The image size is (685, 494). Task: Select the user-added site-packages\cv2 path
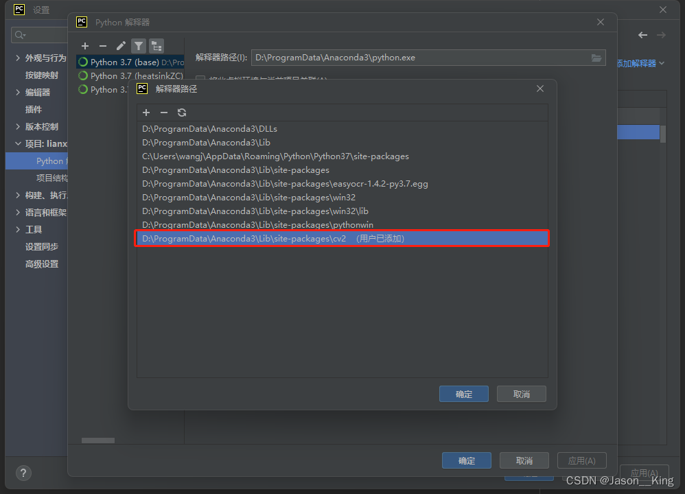tap(342, 239)
